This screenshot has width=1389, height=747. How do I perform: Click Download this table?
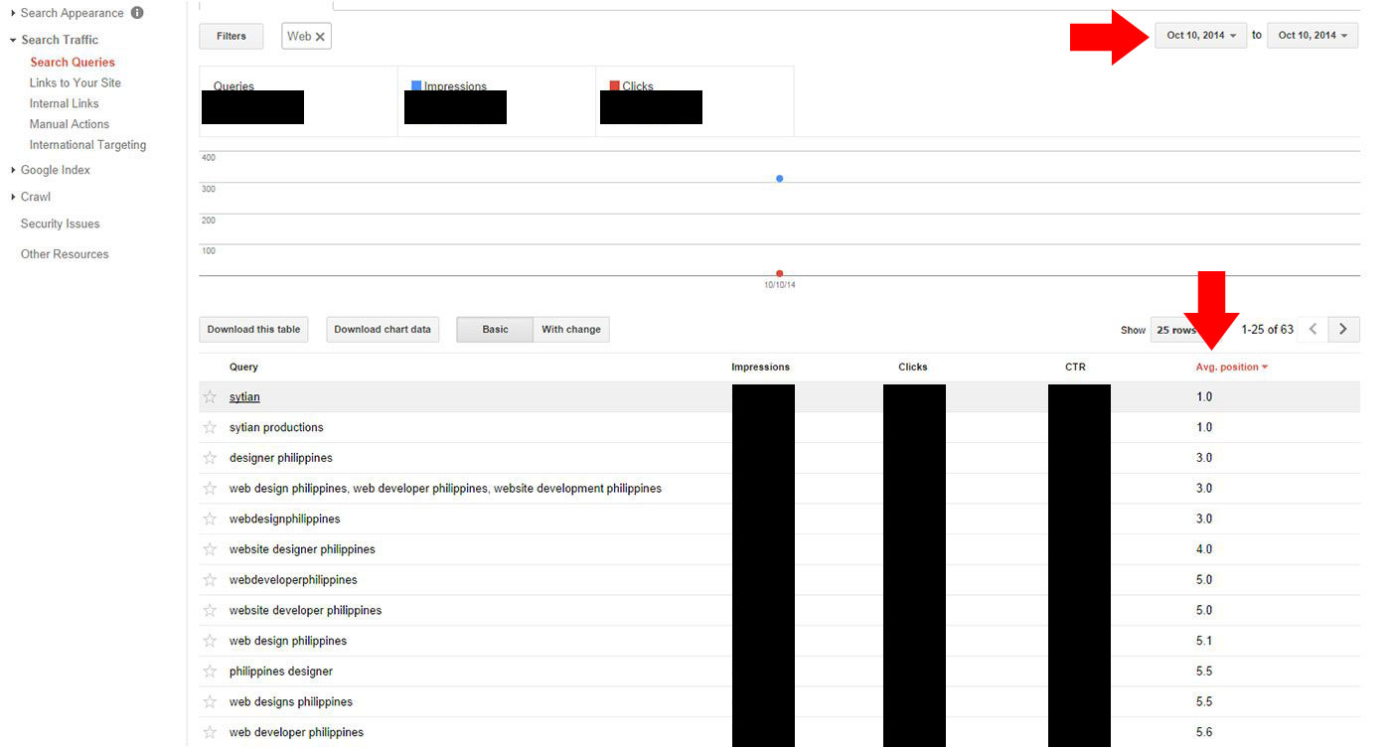tap(253, 330)
